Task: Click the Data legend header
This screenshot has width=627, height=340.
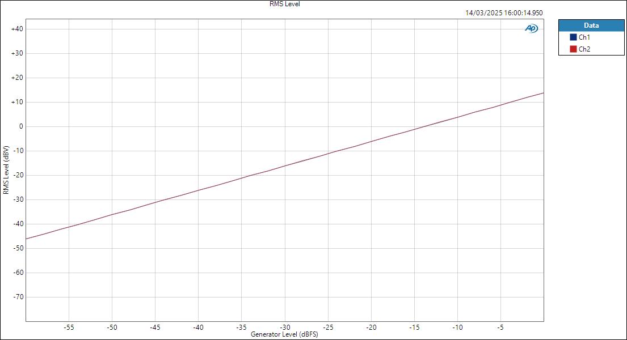Action: coord(591,25)
